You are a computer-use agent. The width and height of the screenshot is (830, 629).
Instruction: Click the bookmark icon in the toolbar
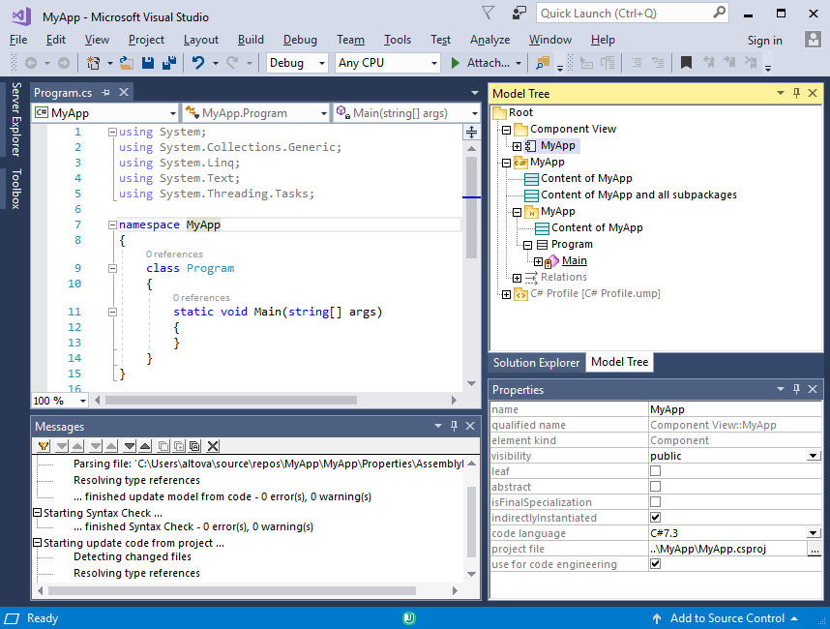click(686, 63)
